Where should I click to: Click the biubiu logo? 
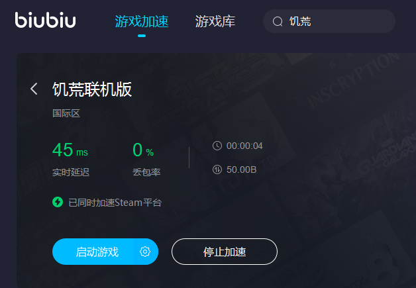pos(45,20)
